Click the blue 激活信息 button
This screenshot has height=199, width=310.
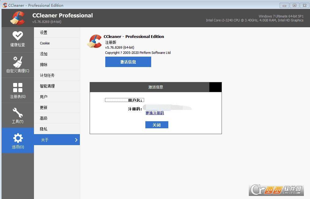point(128,62)
